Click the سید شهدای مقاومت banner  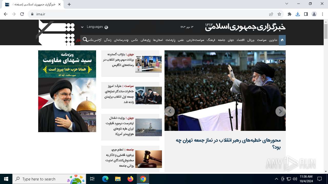[x=67, y=91]
